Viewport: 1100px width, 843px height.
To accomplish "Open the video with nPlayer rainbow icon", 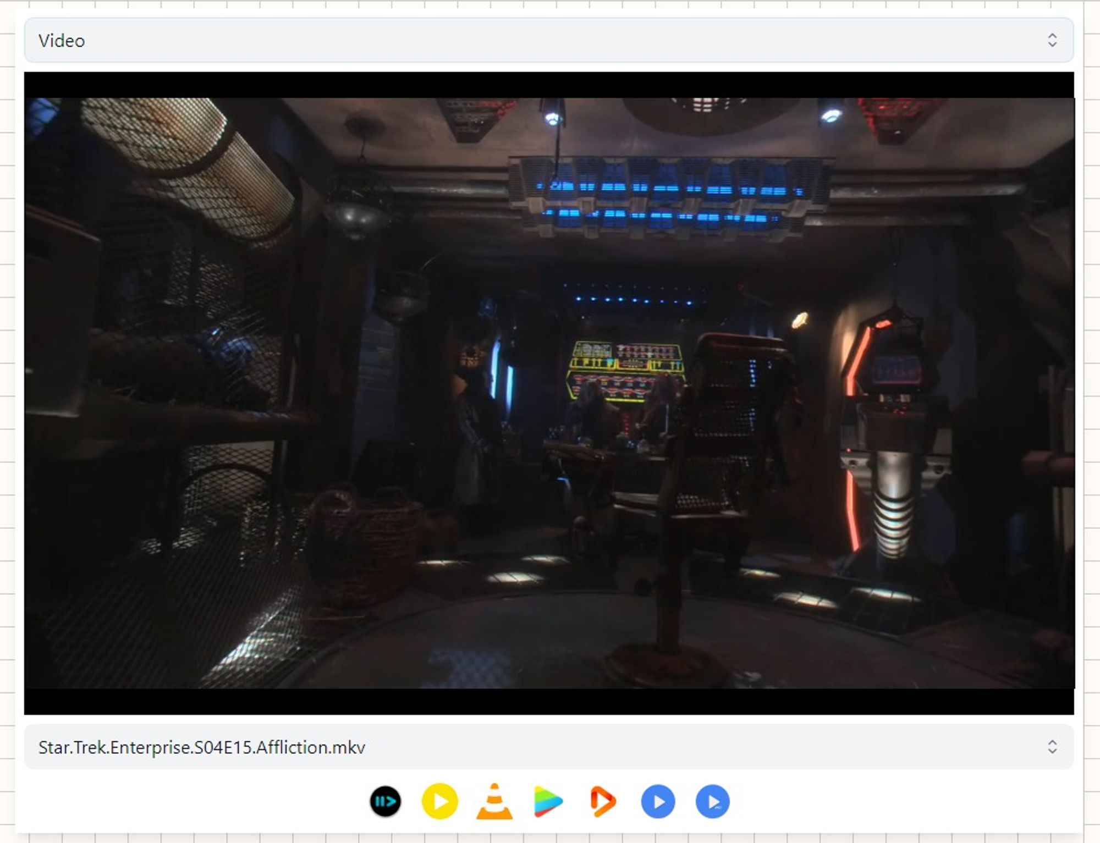I will [548, 801].
